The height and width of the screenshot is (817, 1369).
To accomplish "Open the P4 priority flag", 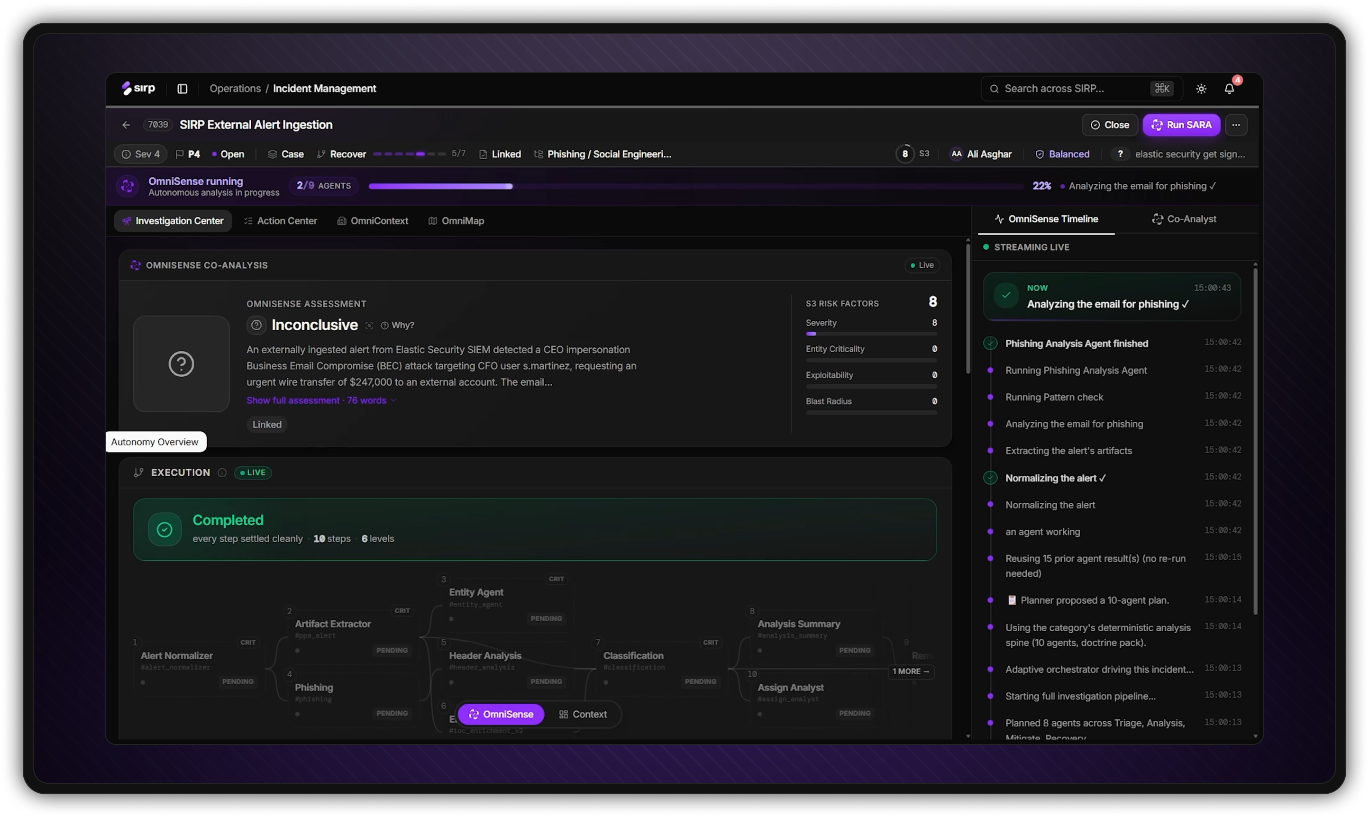I will (188, 154).
